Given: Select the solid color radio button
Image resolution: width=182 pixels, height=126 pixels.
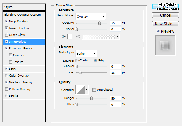Looking at the screenshot, I should pos(64,37).
